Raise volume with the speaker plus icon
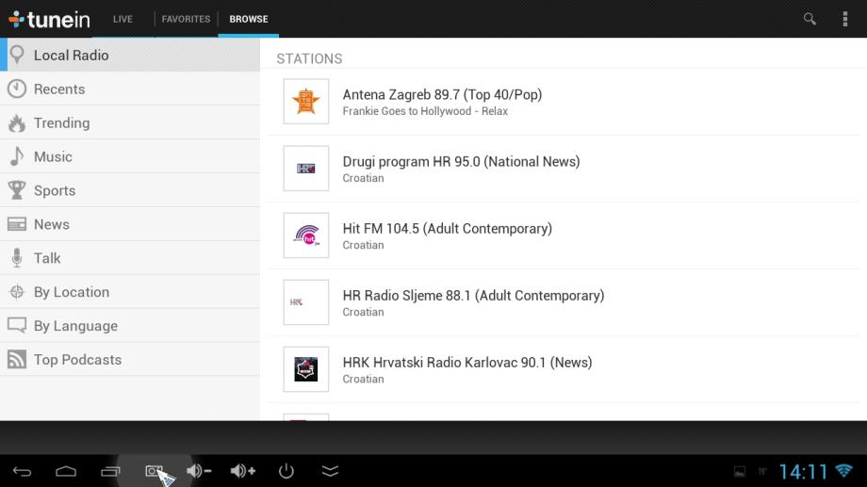This screenshot has width=867, height=487. 243,471
